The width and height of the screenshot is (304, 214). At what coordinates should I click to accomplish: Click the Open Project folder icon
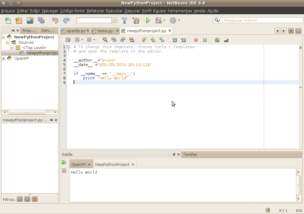click(x=30, y=21)
